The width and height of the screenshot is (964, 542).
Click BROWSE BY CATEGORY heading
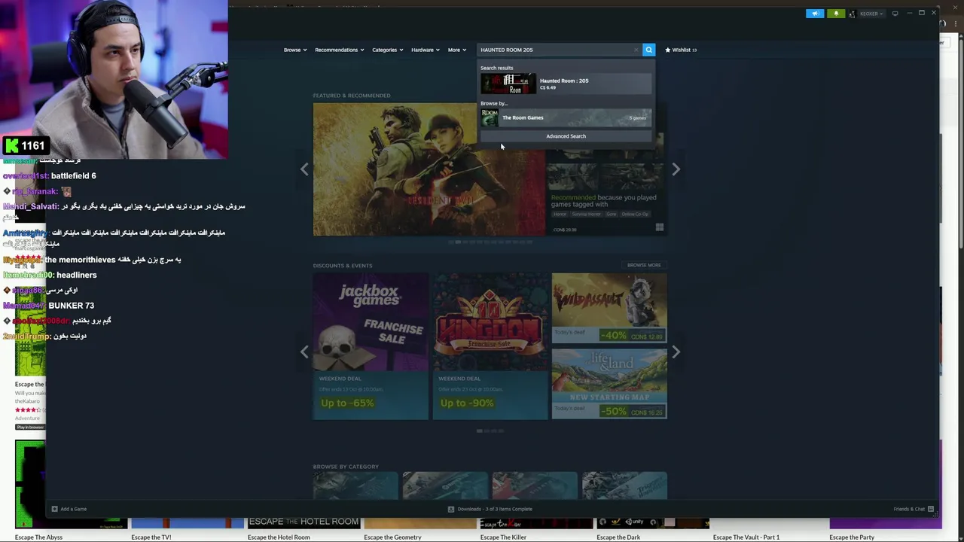[x=346, y=467]
